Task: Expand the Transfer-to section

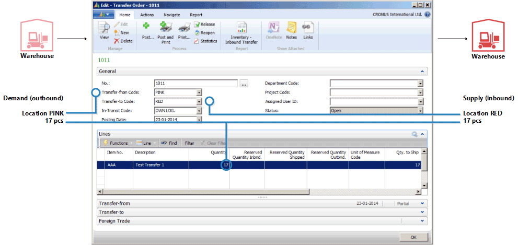Action: click(x=421, y=212)
